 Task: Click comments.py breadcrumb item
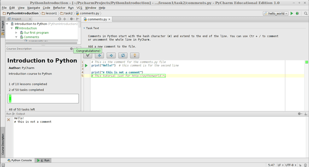(88, 13)
